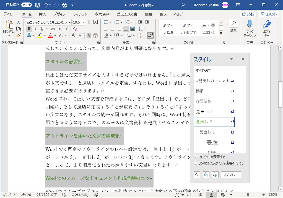Open bullet list dropdown arrow

click(111, 22)
